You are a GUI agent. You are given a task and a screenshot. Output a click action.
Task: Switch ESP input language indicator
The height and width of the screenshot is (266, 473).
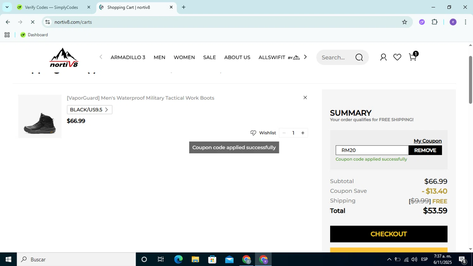[x=424, y=259]
